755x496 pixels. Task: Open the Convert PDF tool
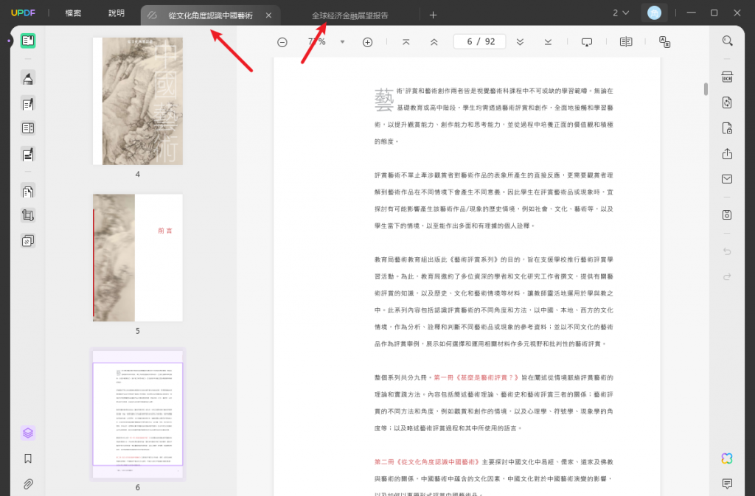point(727,102)
